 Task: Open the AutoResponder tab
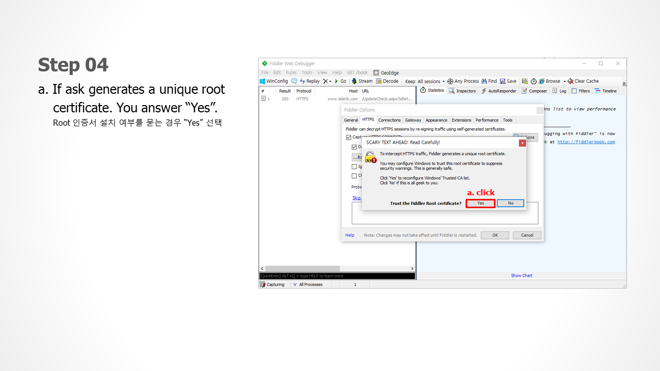click(499, 91)
